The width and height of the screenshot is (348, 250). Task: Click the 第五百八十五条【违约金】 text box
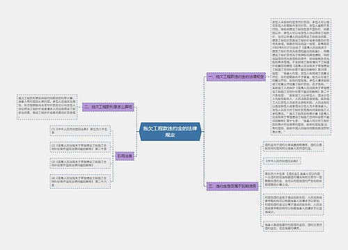coord(294,179)
